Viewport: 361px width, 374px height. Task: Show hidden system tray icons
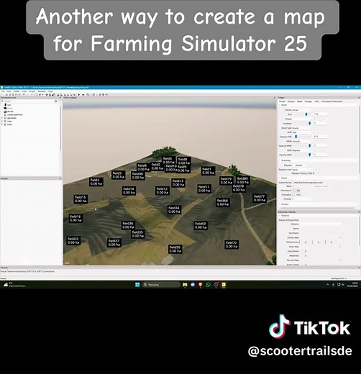[327, 285]
